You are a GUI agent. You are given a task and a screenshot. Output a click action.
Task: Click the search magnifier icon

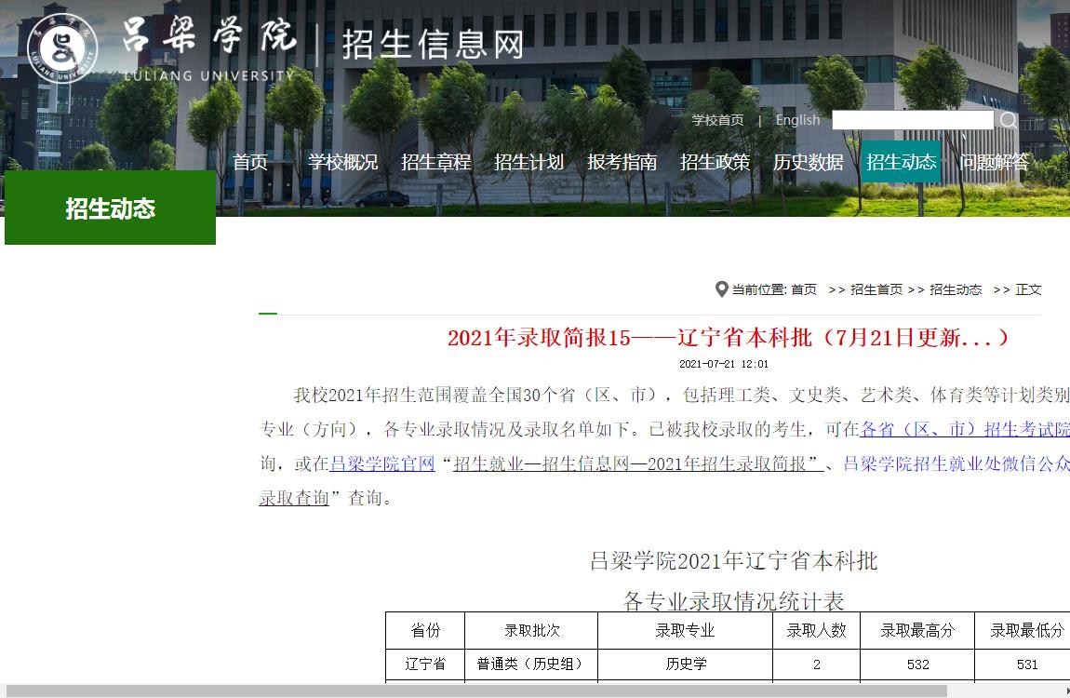point(1008,120)
